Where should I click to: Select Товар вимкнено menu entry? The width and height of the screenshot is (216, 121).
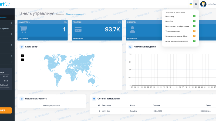click(x=173, y=31)
